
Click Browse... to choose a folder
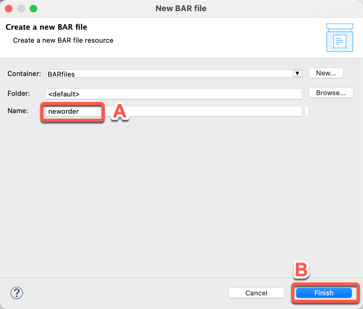coord(331,93)
